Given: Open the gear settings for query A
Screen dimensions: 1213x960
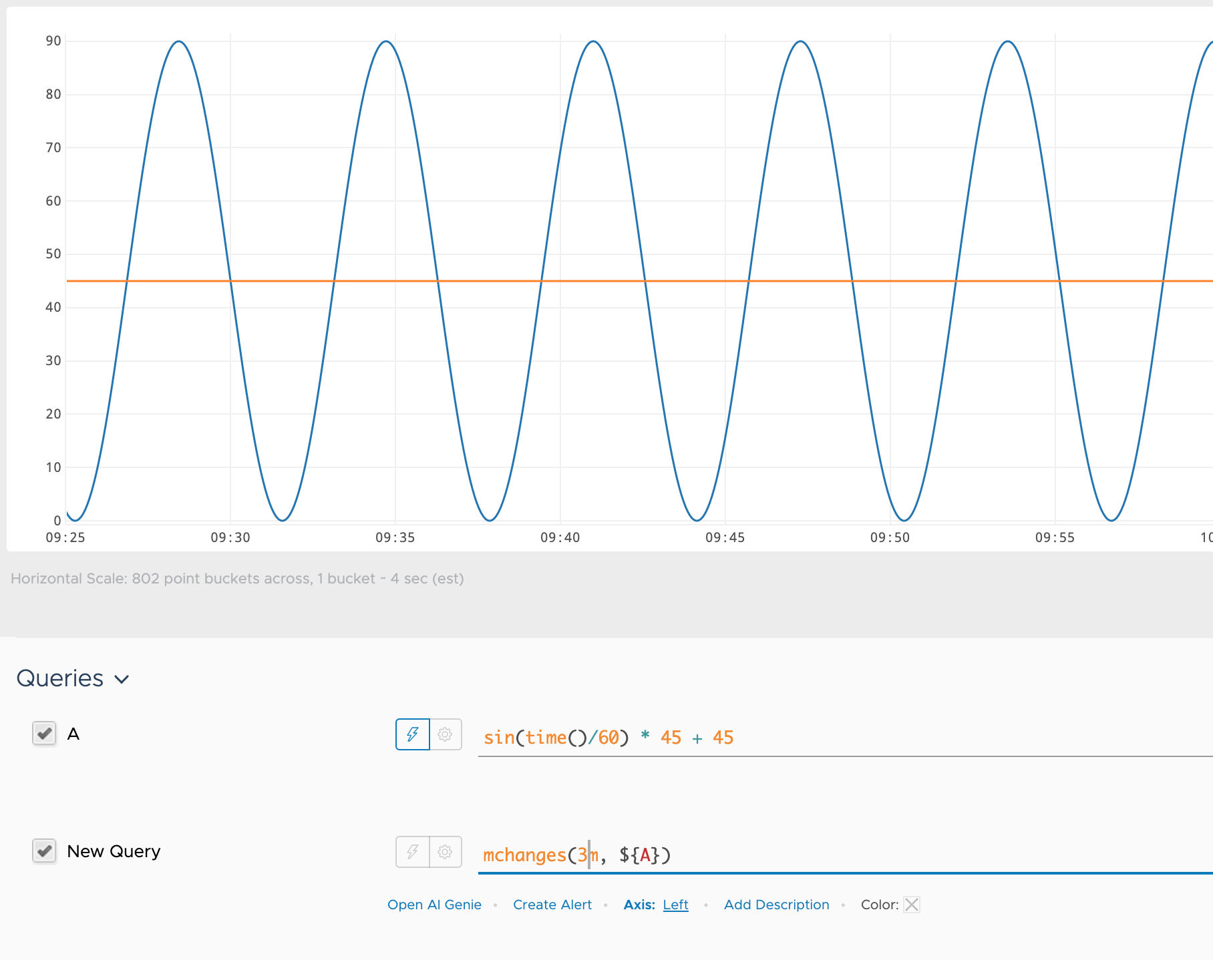Looking at the screenshot, I should pos(446,734).
